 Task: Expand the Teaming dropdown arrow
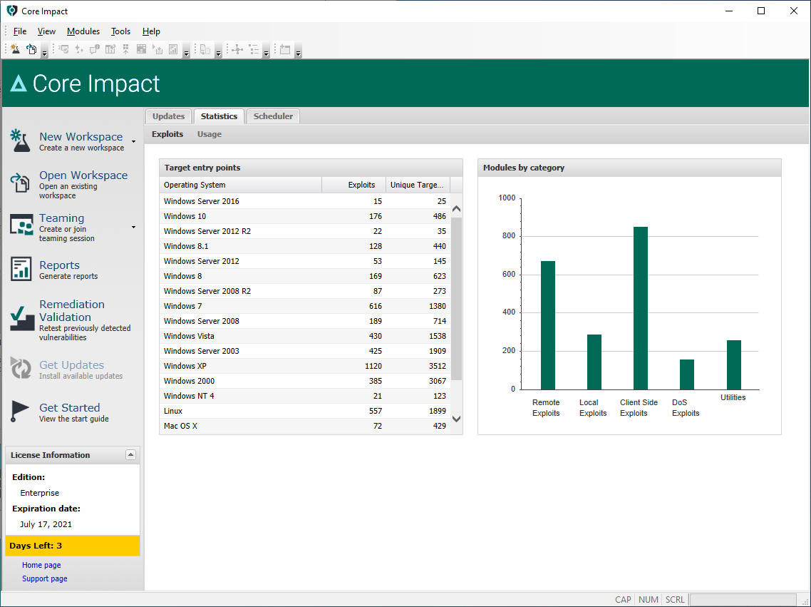click(134, 228)
